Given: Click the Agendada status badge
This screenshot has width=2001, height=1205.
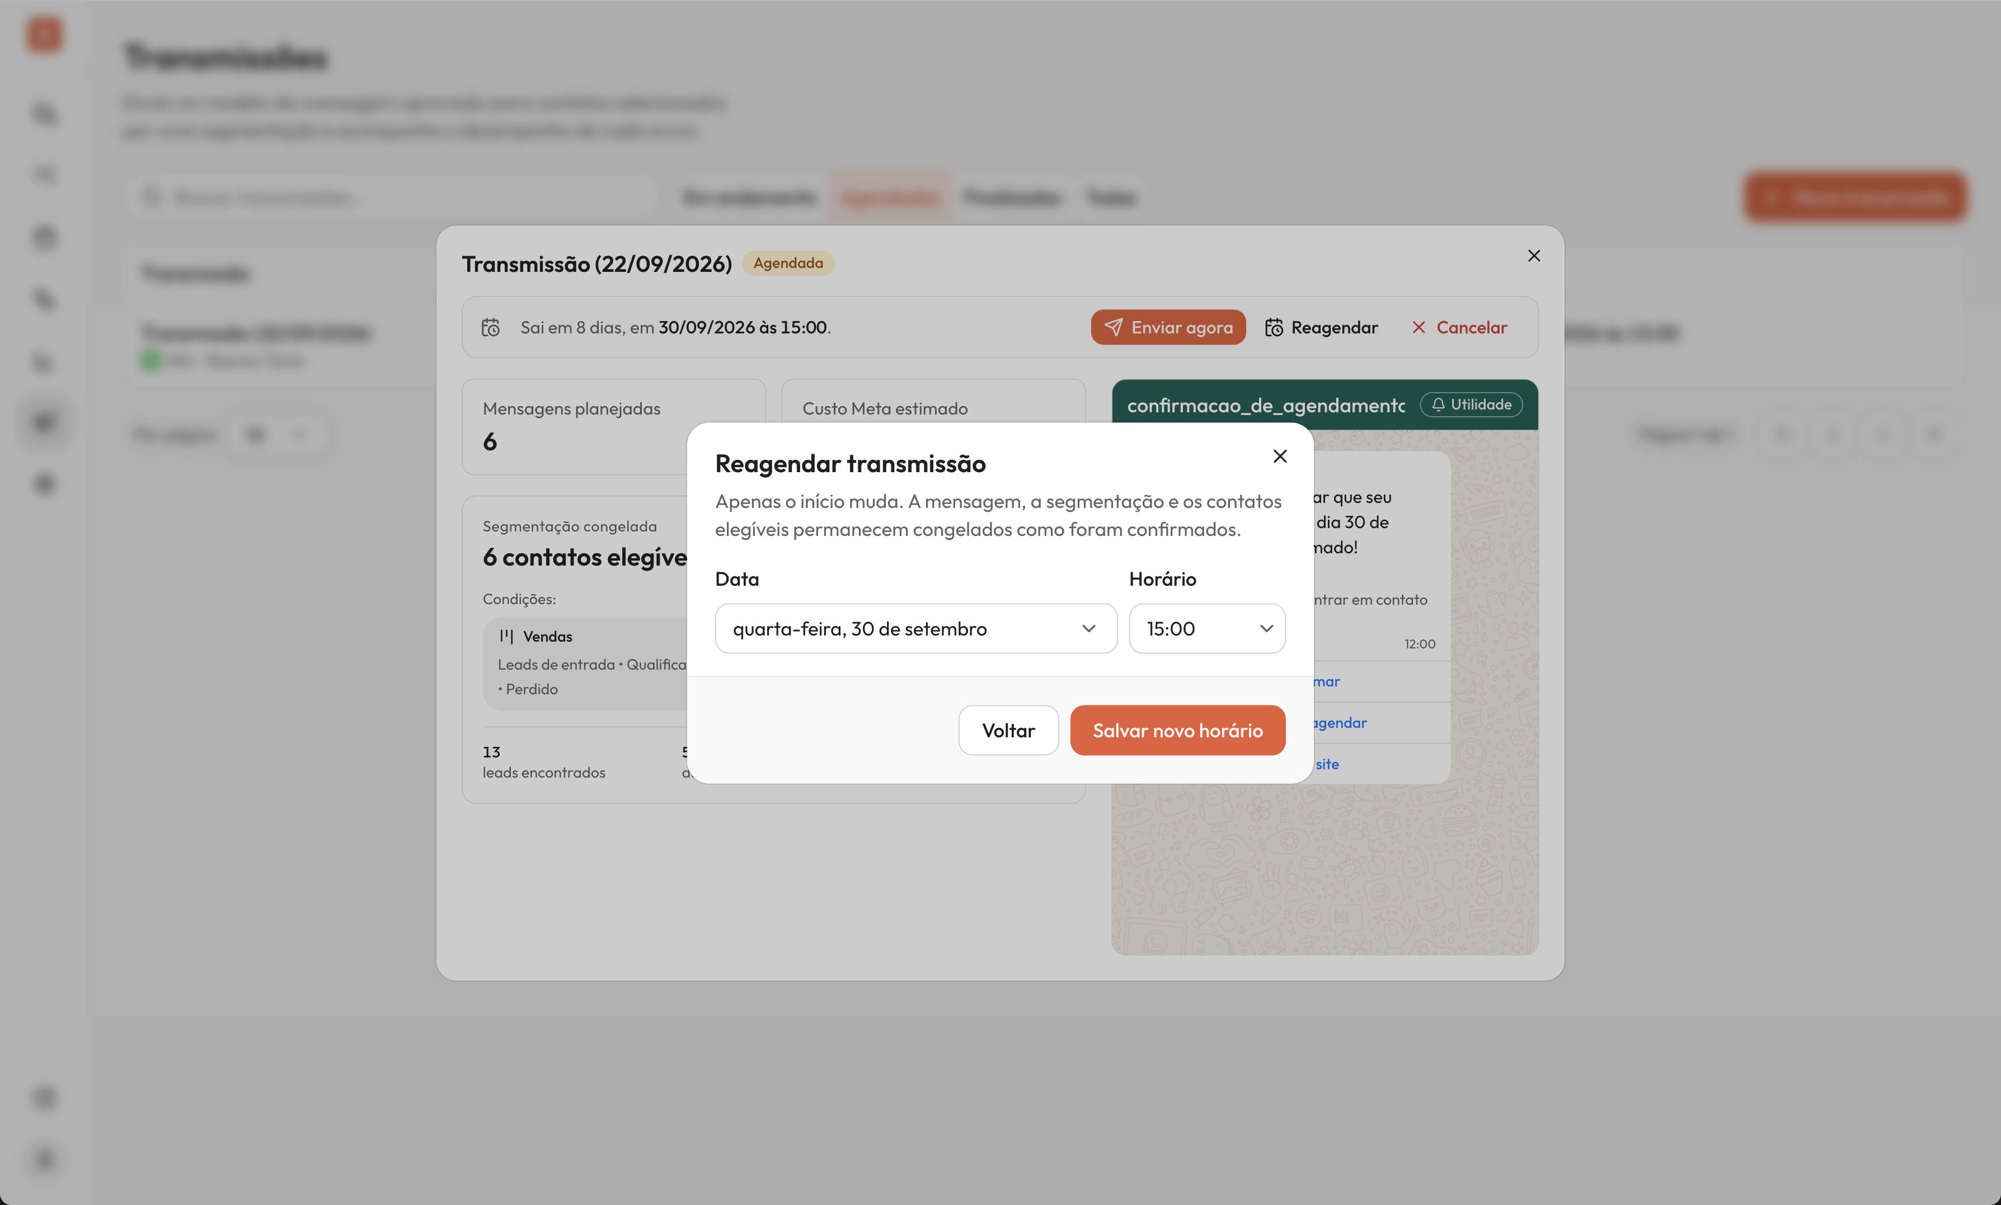Looking at the screenshot, I should pyautogui.click(x=788, y=263).
